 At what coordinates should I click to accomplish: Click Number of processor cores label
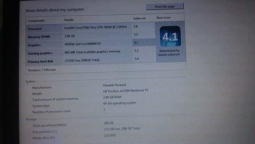(51, 112)
